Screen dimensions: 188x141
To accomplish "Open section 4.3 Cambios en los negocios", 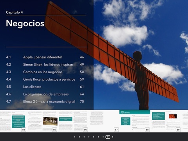I will point(45,72).
